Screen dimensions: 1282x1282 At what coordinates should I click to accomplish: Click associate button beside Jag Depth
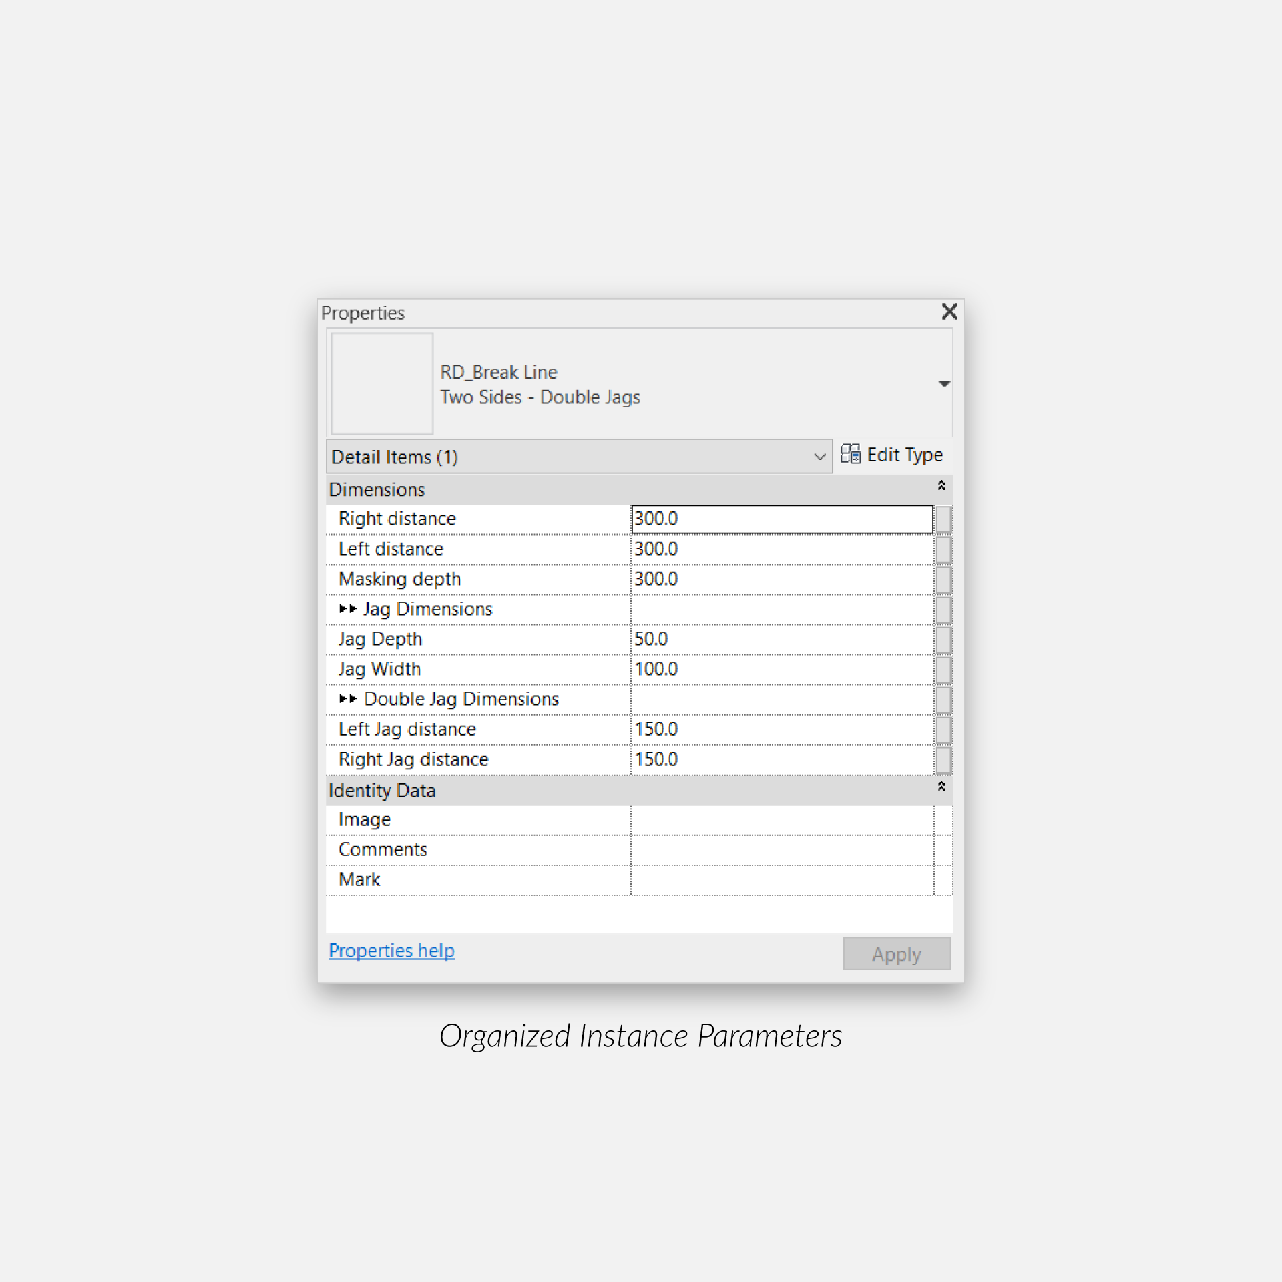tap(943, 639)
